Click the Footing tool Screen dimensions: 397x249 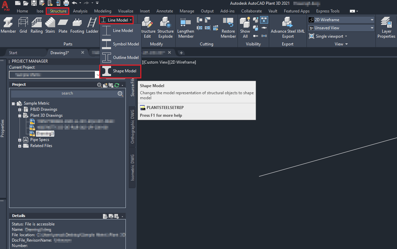[x=77, y=25]
